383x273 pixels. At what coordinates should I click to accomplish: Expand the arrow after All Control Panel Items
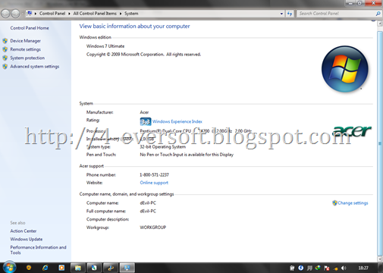tap(121, 14)
